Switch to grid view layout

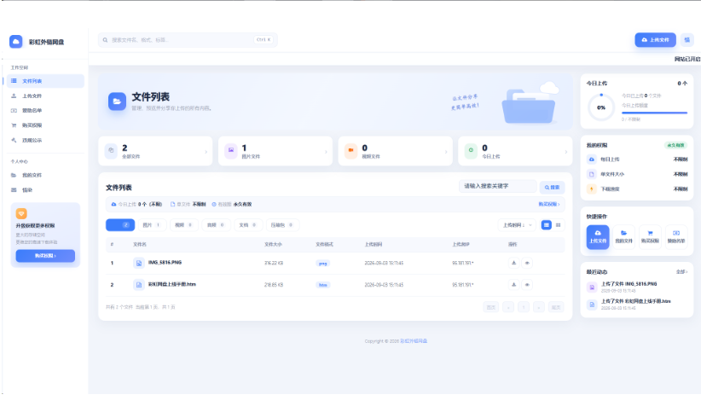tap(558, 225)
